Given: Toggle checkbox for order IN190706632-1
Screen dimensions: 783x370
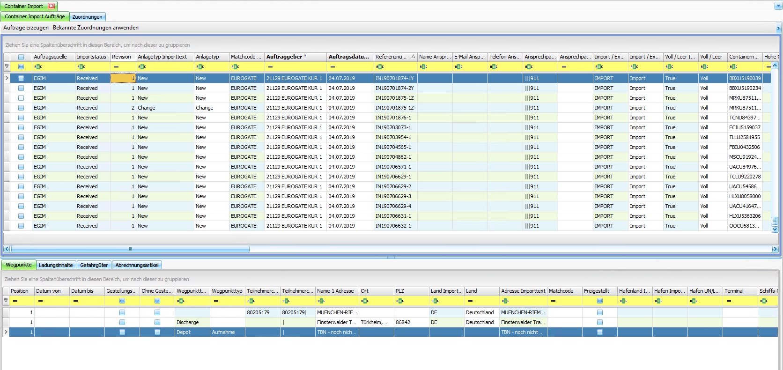Looking at the screenshot, I should pyautogui.click(x=21, y=226).
